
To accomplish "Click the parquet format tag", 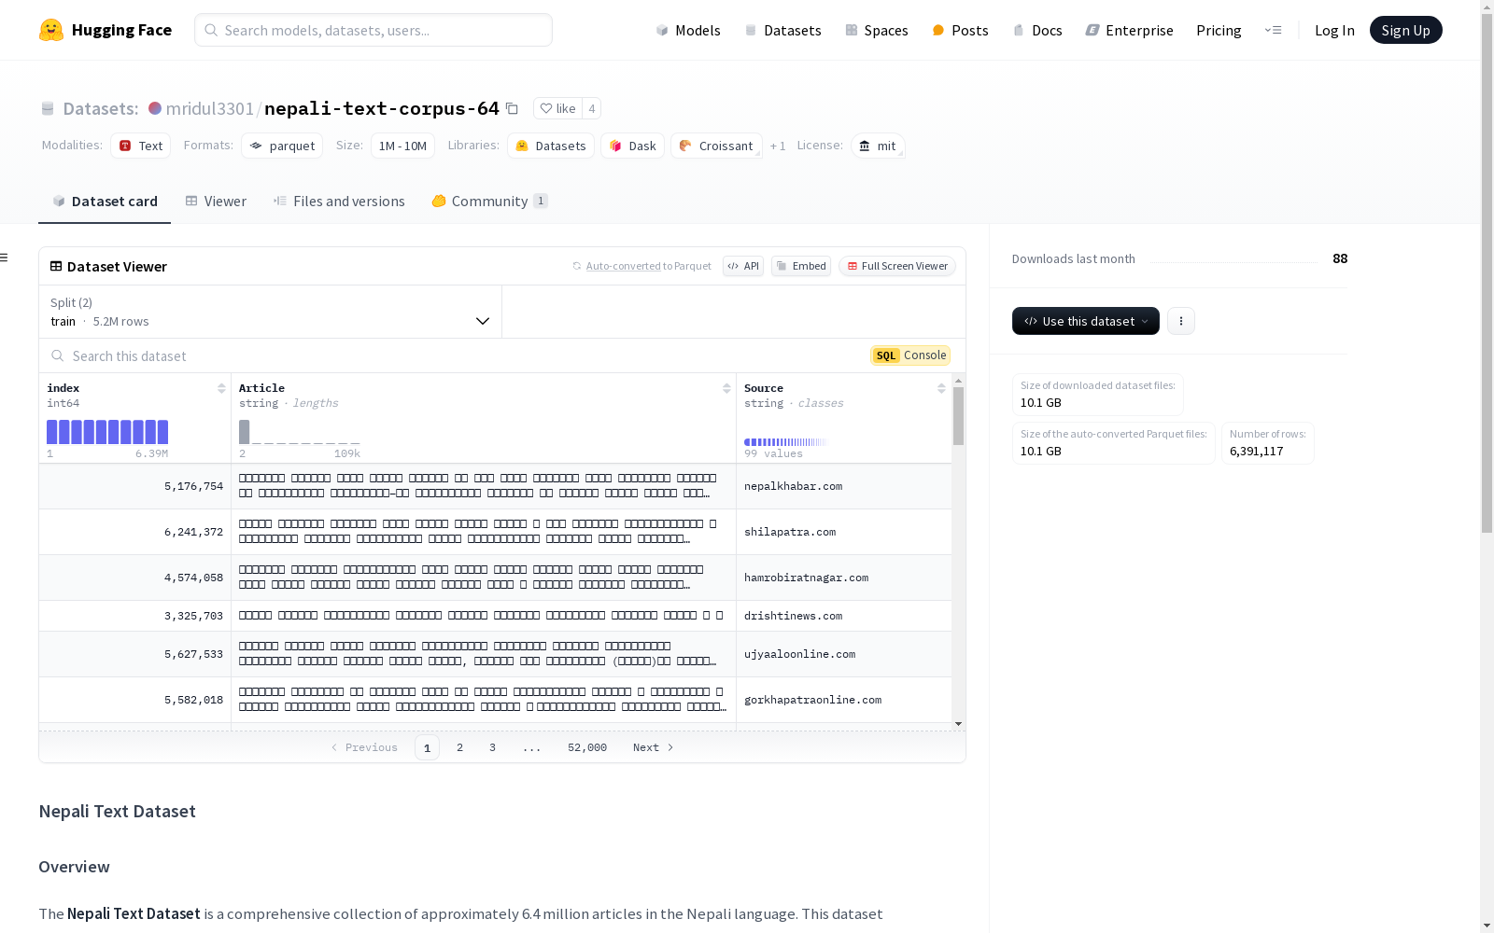I will [x=282, y=146].
